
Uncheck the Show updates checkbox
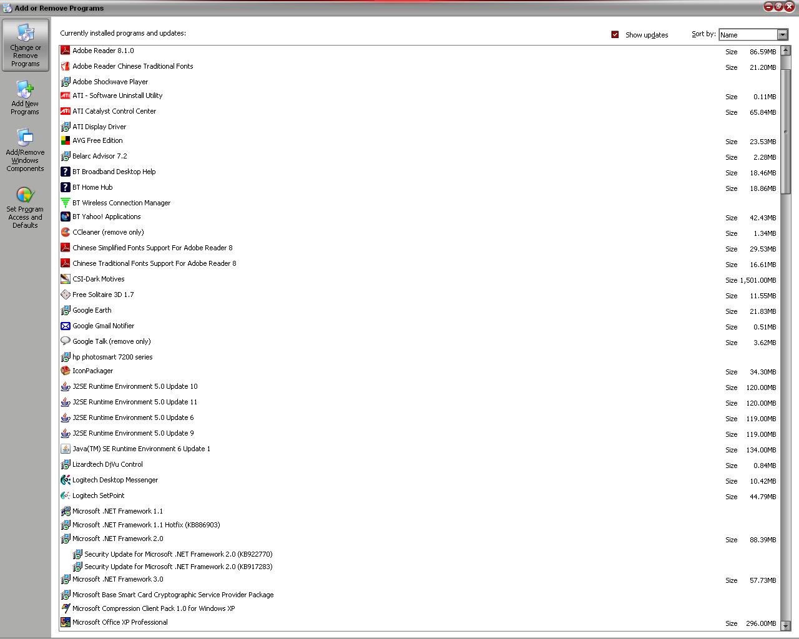[615, 34]
